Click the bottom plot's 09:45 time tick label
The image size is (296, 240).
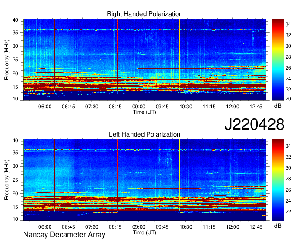[162, 227]
